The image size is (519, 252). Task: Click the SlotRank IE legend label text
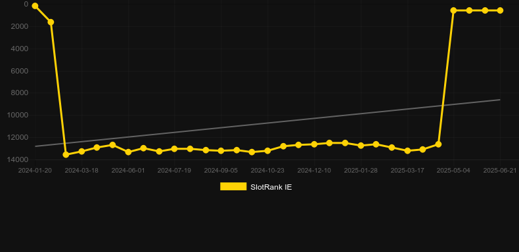click(271, 187)
